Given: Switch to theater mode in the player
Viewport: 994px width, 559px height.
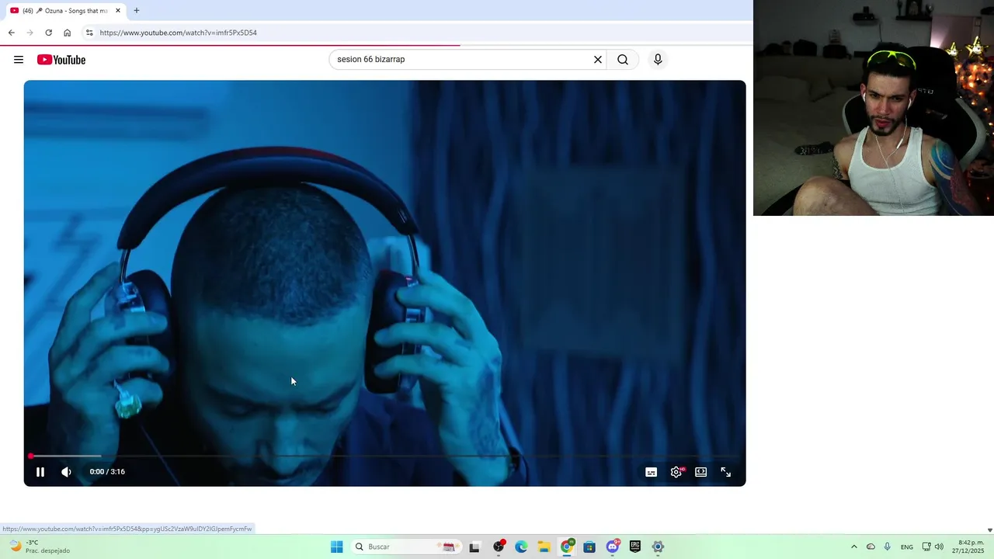Looking at the screenshot, I should [700, 472].
